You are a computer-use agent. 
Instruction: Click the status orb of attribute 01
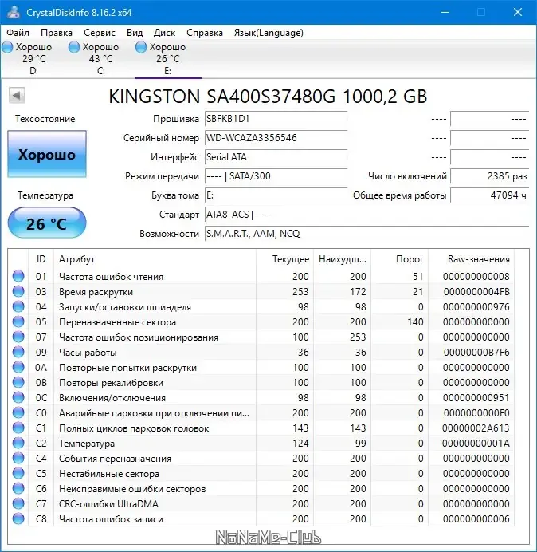(x=18, y=276)
